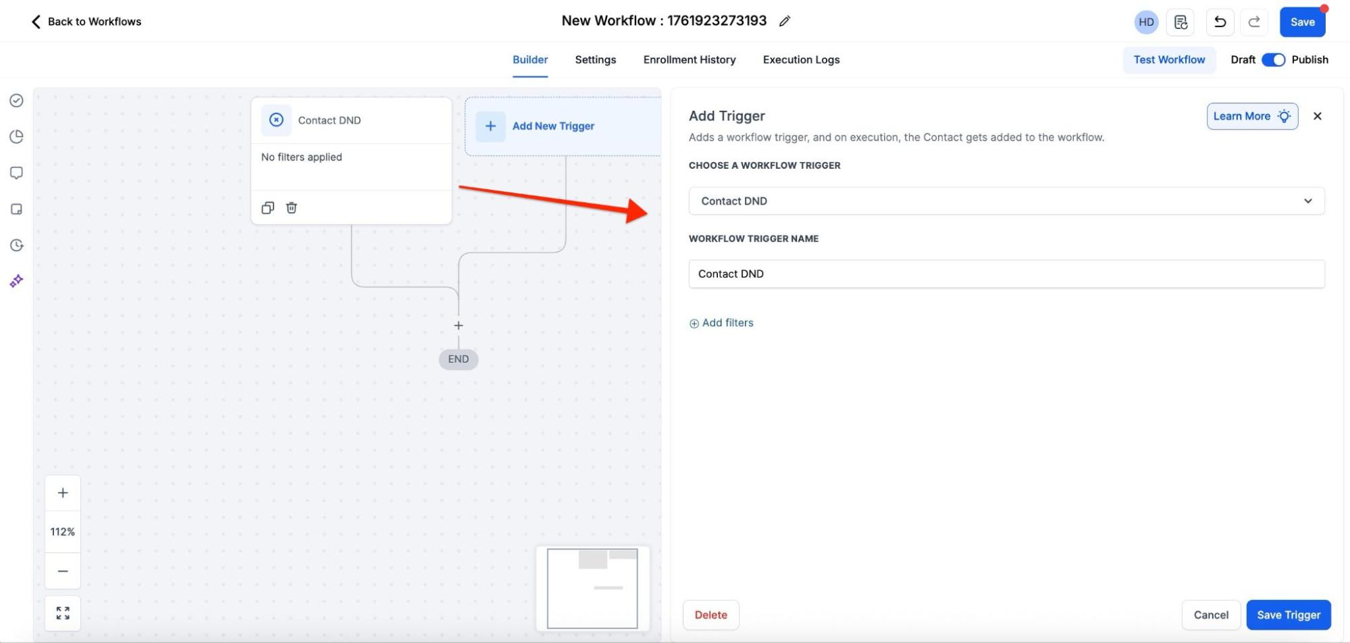
Task: Toggle Draft/Publish switch
Action: click(1273, 59)
